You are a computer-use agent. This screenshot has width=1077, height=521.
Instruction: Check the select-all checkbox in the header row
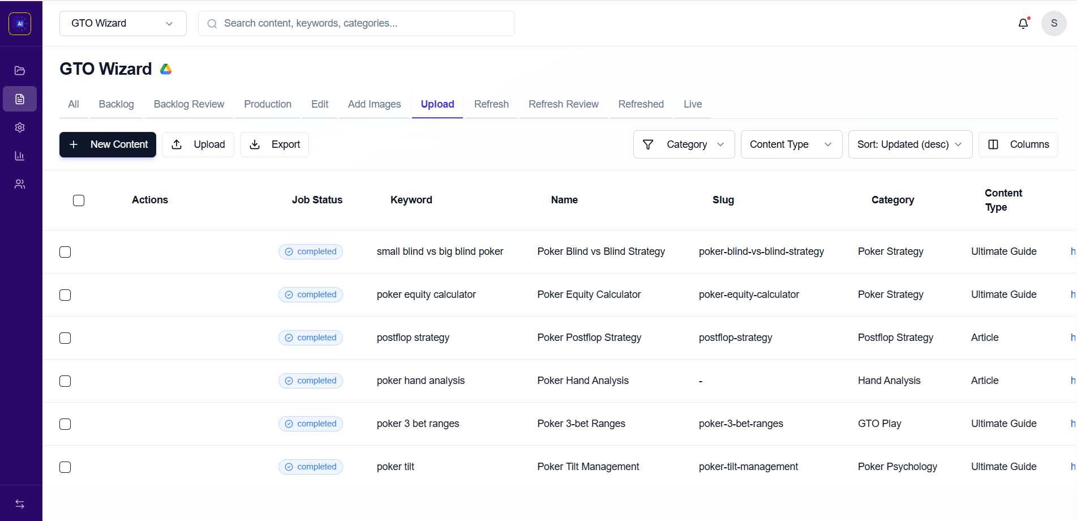(x=79, y=200)
